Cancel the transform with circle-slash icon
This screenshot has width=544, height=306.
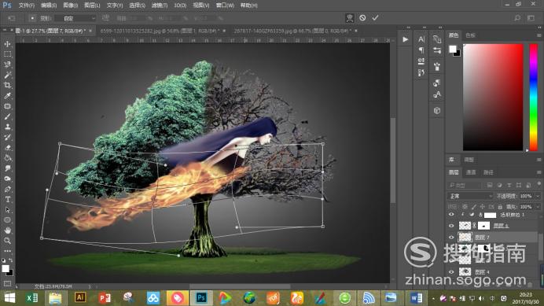[362, 18]
